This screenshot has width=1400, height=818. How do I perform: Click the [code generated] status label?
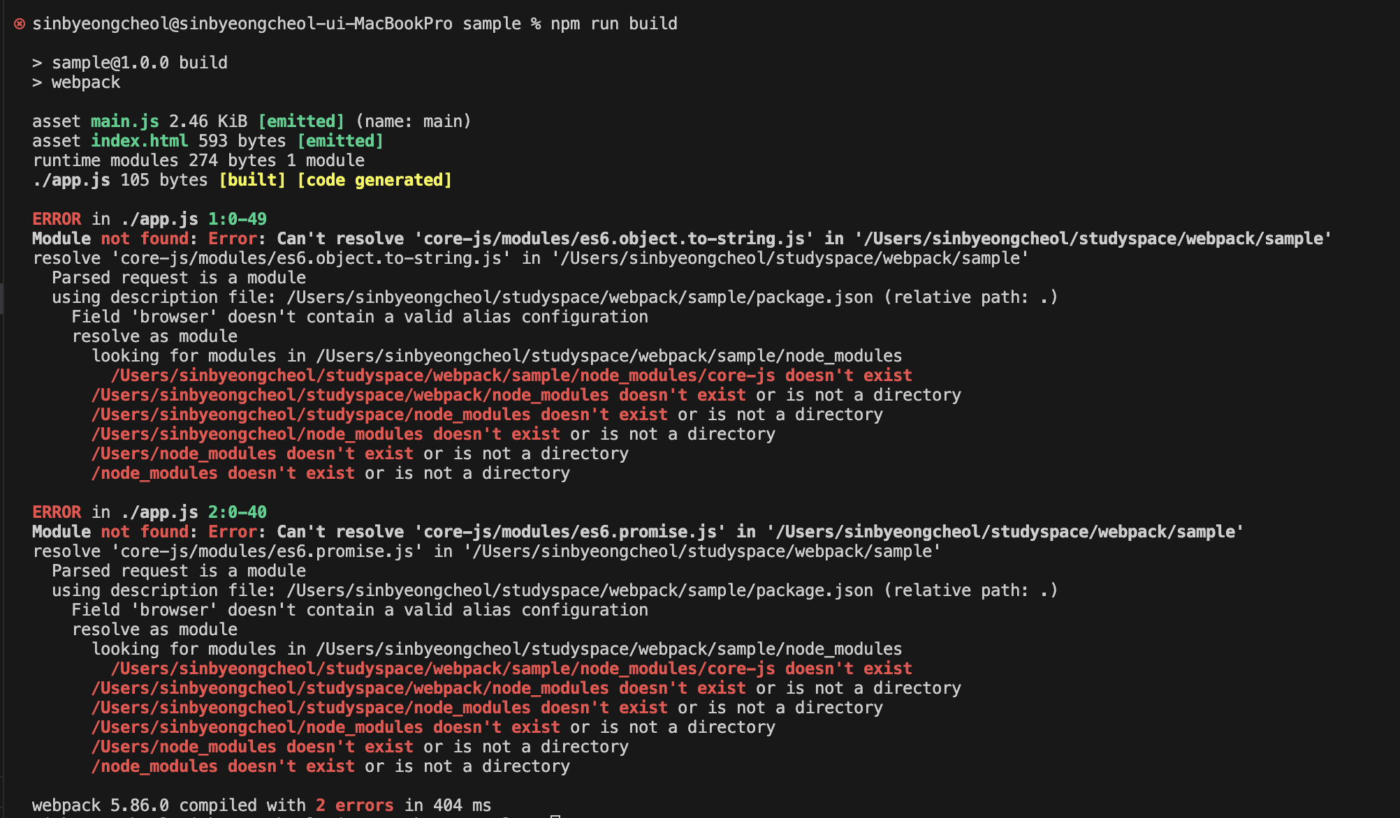point(374,180)
